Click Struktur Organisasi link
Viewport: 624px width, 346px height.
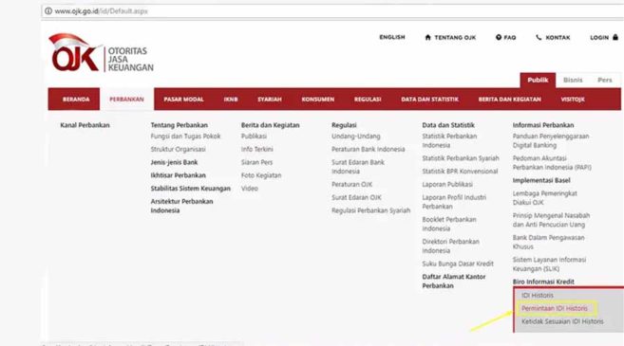click(178, 149)
